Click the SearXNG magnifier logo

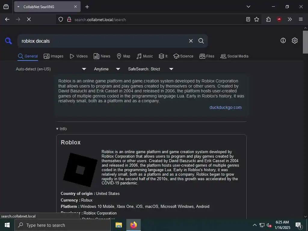[x=8, y=41]
